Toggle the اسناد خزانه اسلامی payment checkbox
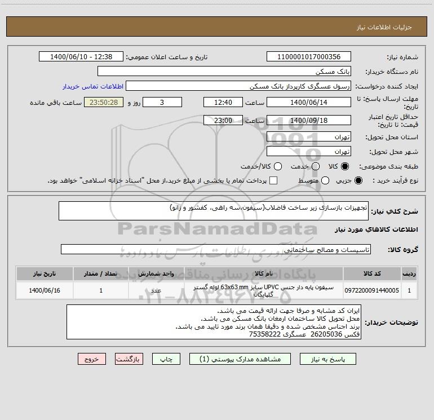The height and width of the screenshot is (420, 434). point(273,180)
